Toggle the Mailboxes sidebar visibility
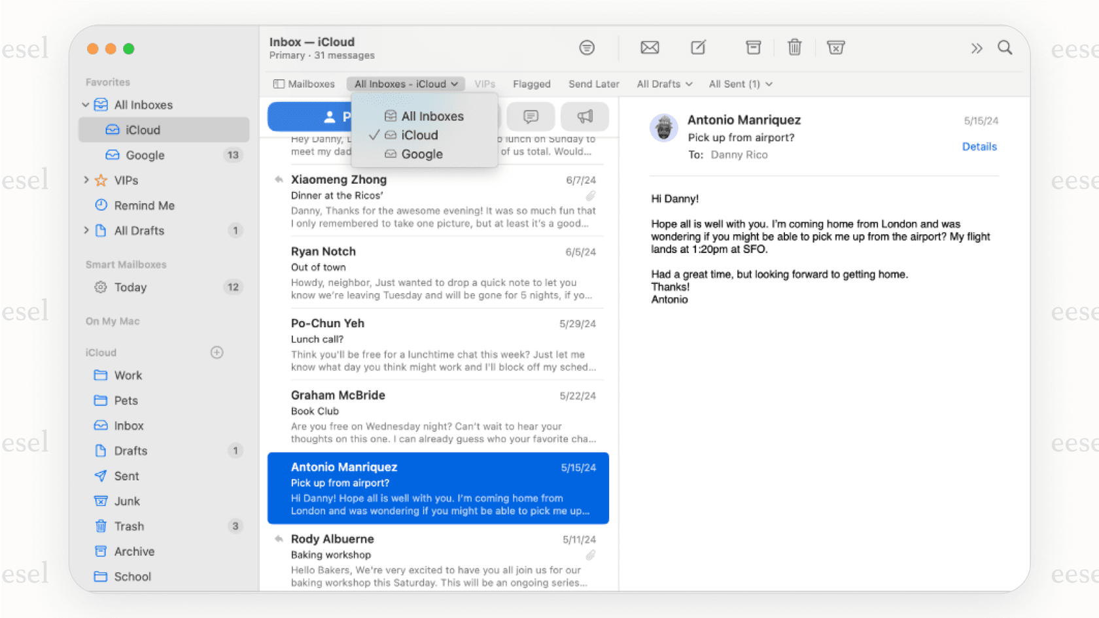The image size is (1099, 618). click(x=303, y=84)
